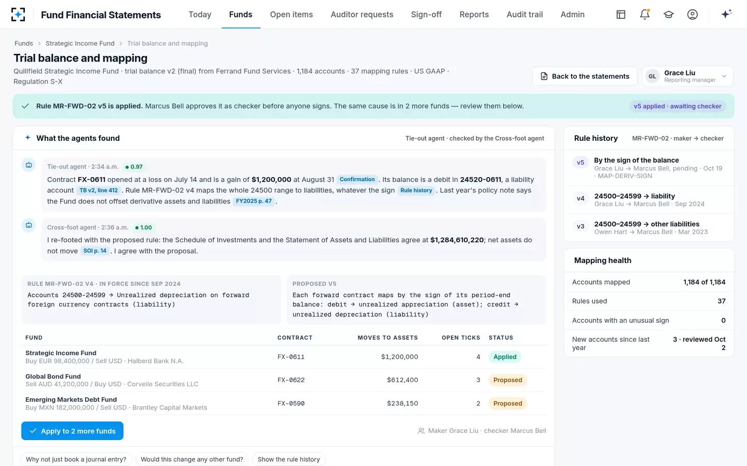
Task: Ask whether this change affects any other fund
Action: tap(192, 459)
